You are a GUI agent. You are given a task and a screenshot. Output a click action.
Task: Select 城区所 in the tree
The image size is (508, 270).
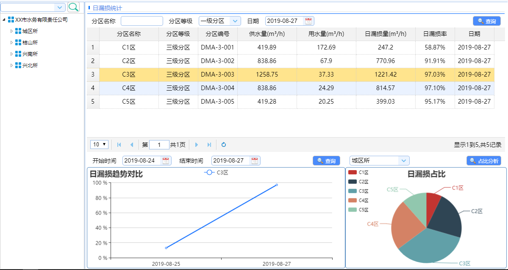[x=30, y=31]
